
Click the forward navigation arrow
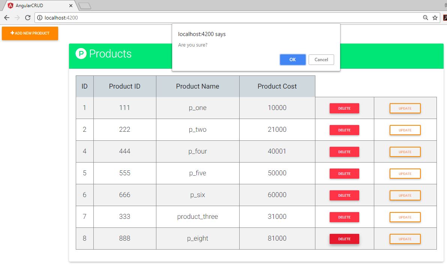pyautogui.click(x=17, y=17)
